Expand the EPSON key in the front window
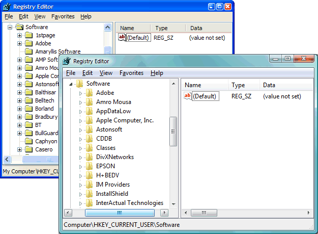Screen dimensions: 318x234 [x=80, y=167]
